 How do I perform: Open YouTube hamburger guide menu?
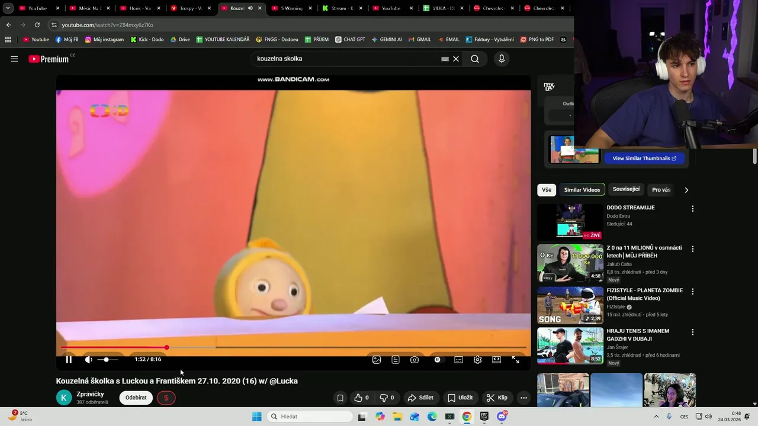(x=14, y=59)
